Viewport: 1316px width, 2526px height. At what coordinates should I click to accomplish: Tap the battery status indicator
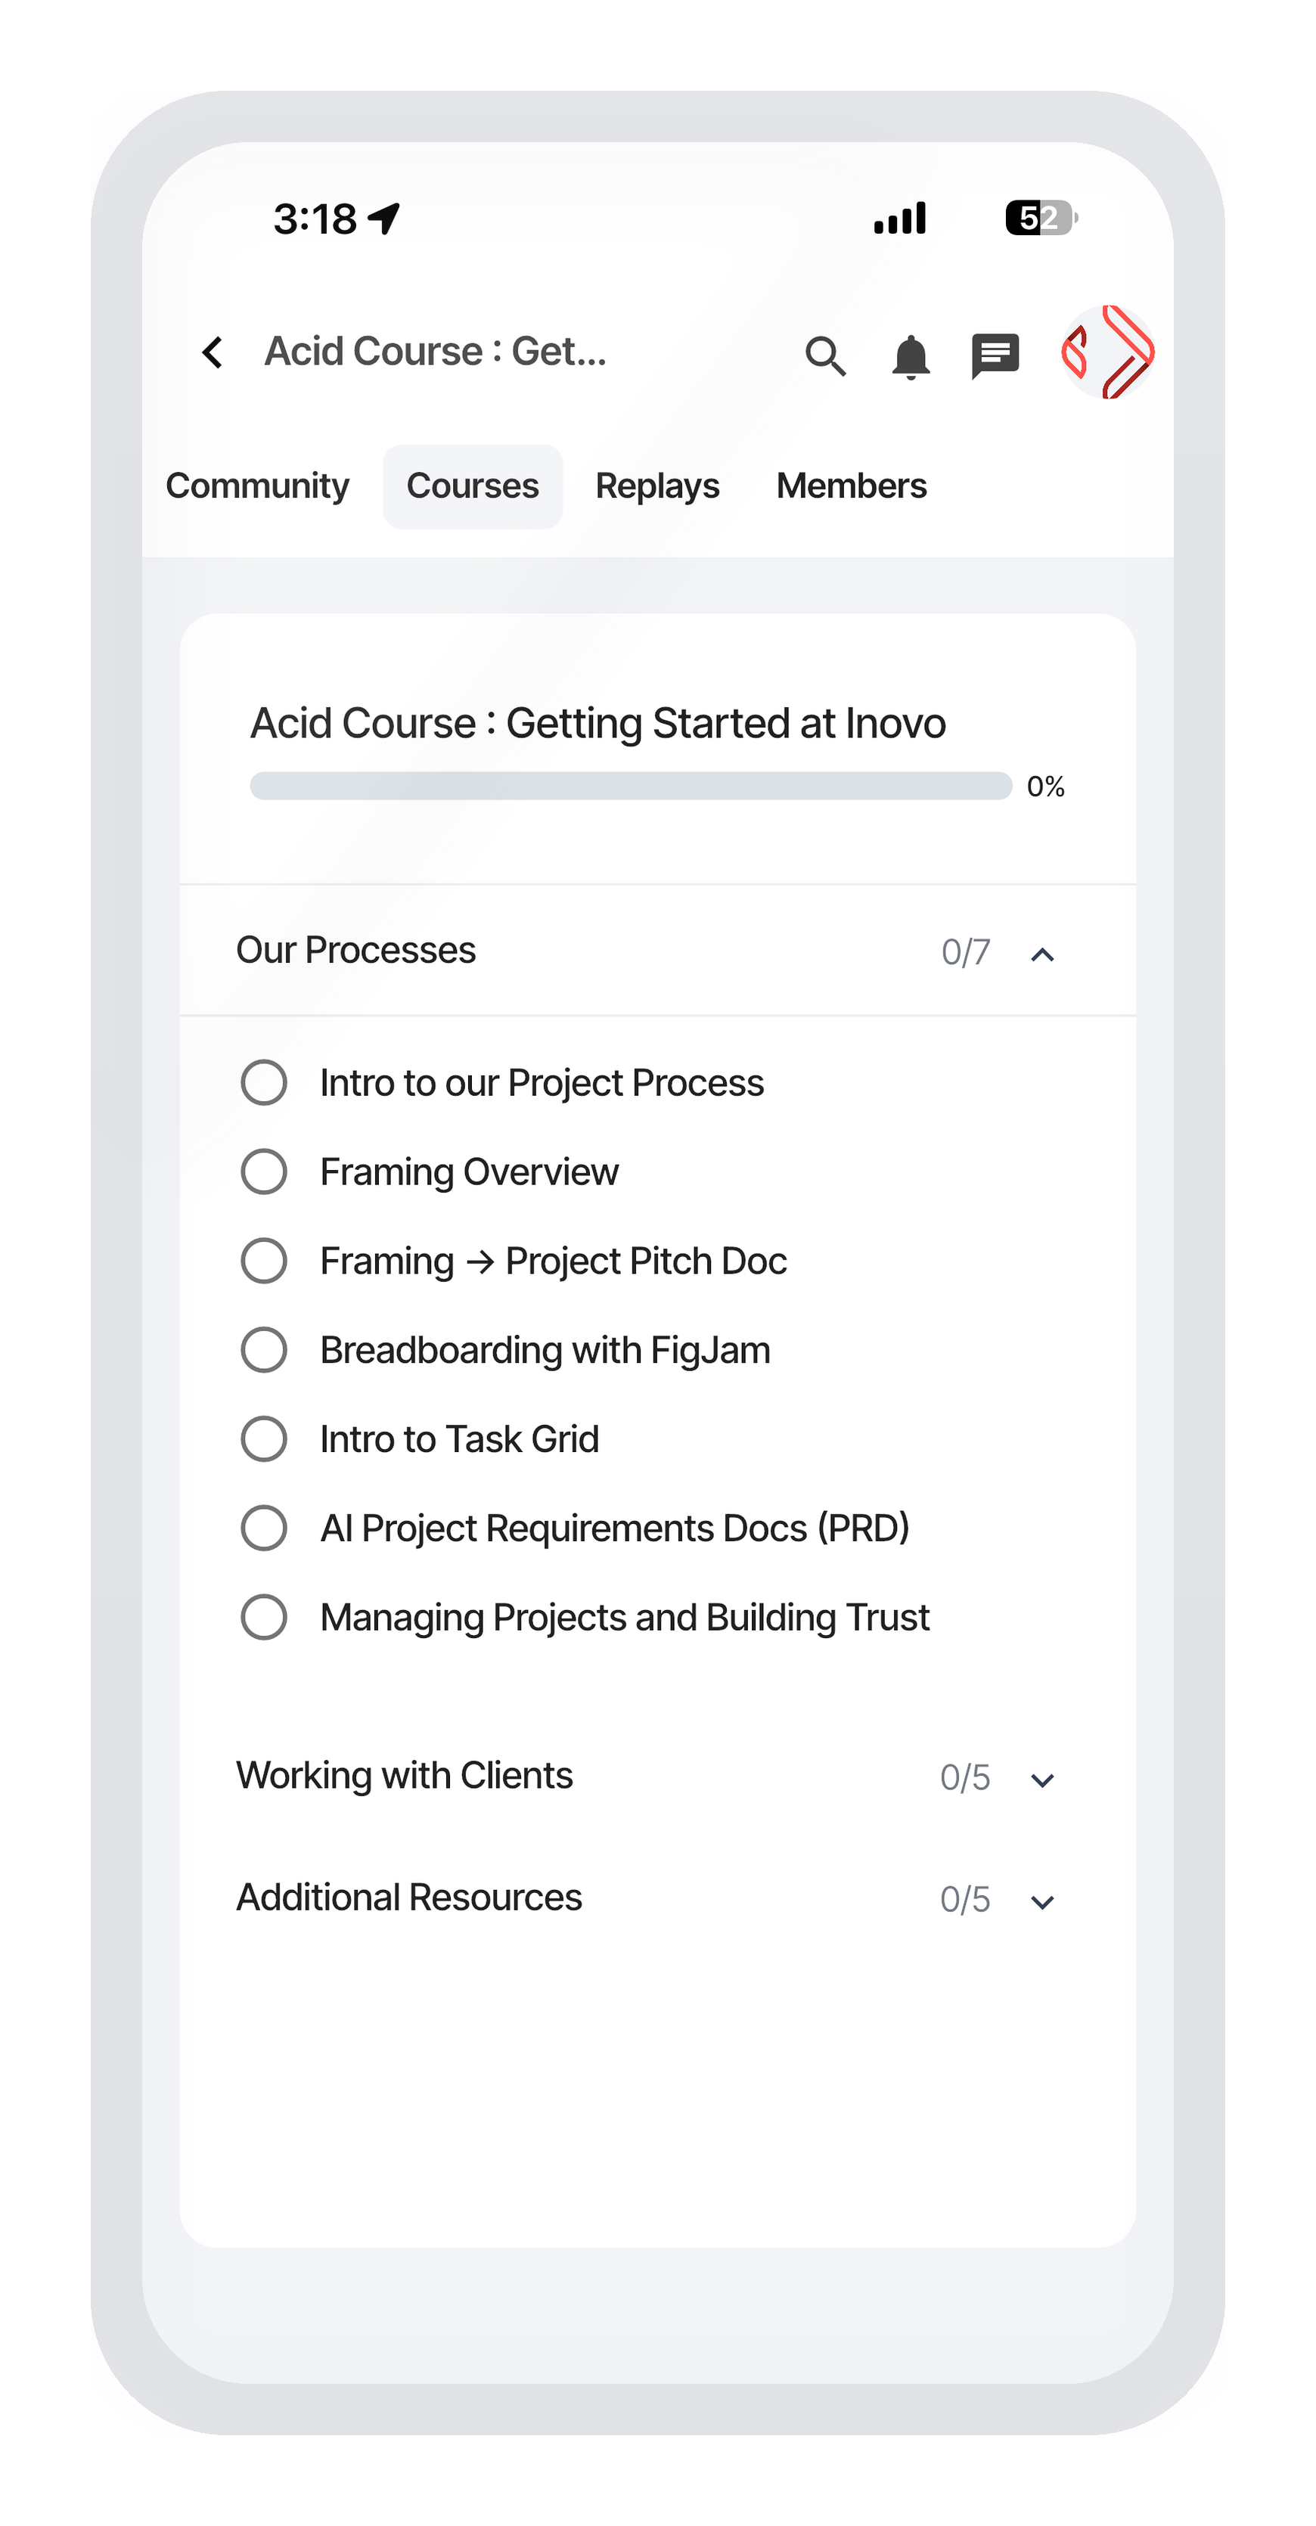point(1041,218)
